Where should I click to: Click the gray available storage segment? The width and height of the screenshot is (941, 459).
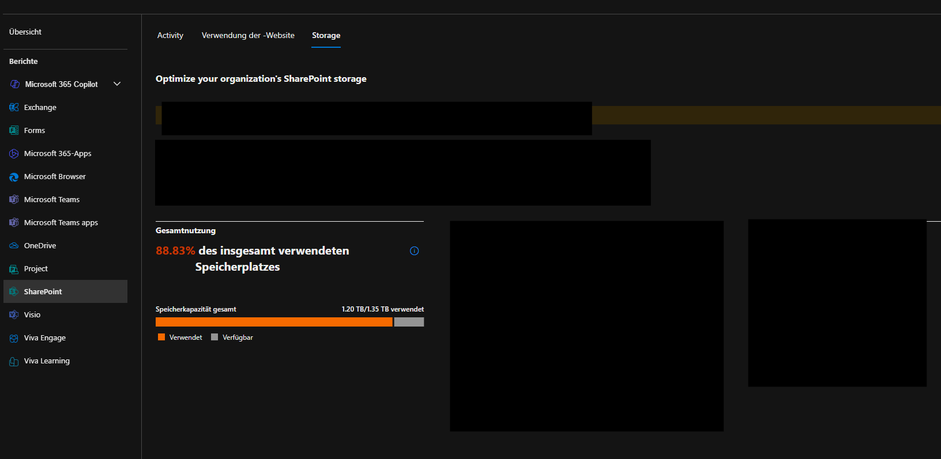point(409,322)
